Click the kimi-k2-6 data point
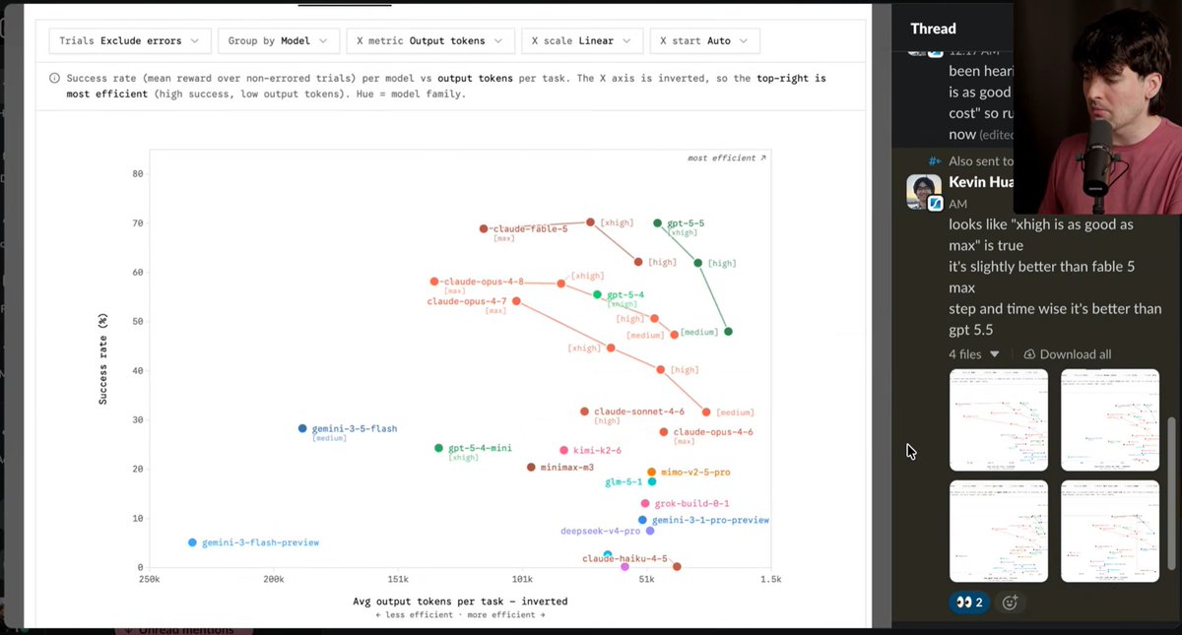 pos(564,450)
